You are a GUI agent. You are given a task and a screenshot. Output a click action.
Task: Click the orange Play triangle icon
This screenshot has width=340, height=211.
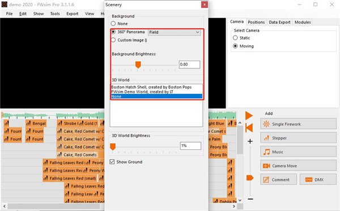point(249,115)
